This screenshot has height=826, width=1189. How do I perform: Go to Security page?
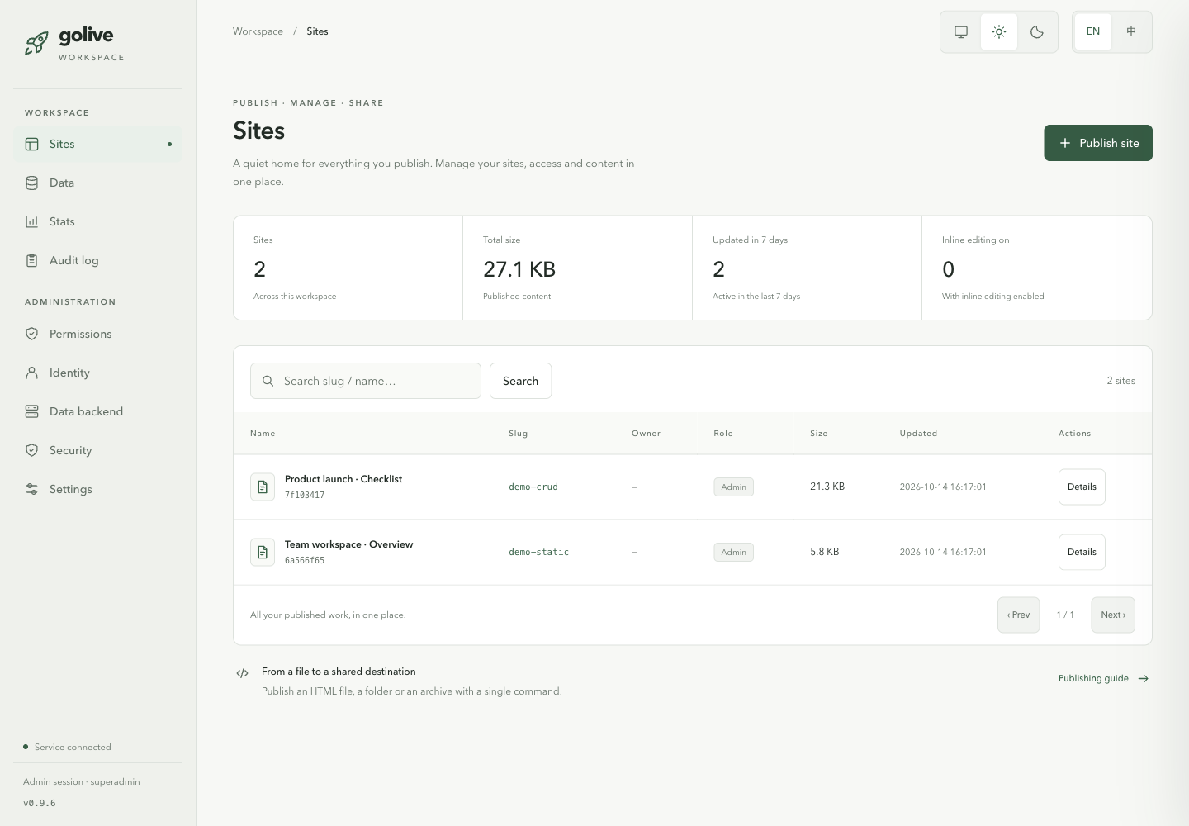97,450
